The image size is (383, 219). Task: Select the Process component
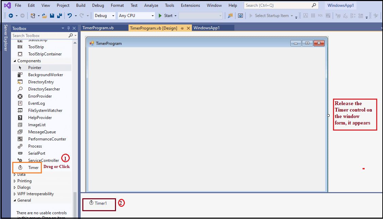click(41, 146)
